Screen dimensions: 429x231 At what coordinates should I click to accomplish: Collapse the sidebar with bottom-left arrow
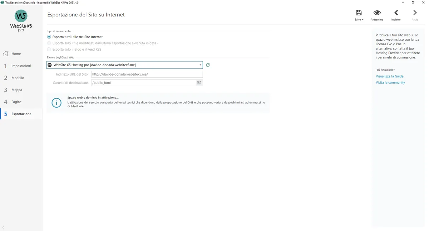click(x=3, y=227)
